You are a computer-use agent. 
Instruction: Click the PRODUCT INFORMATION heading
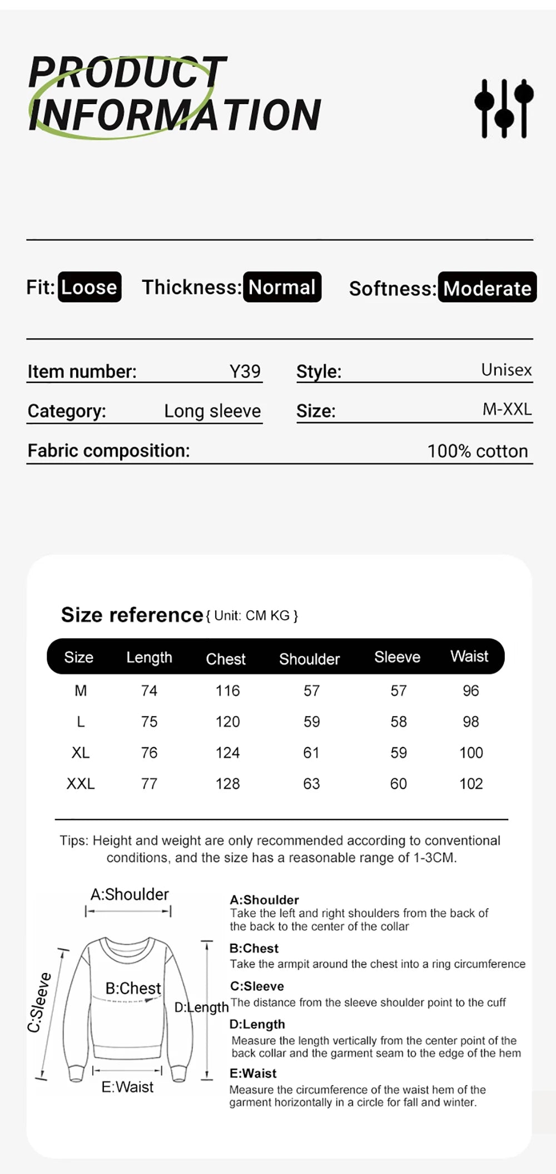[175, 94]
